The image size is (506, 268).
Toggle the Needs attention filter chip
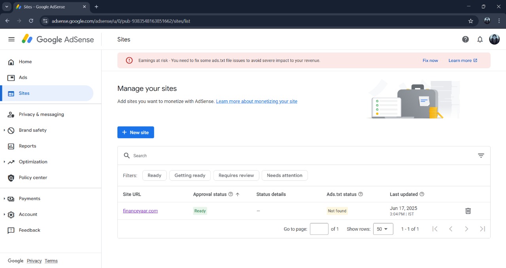[x=285, y=176]
